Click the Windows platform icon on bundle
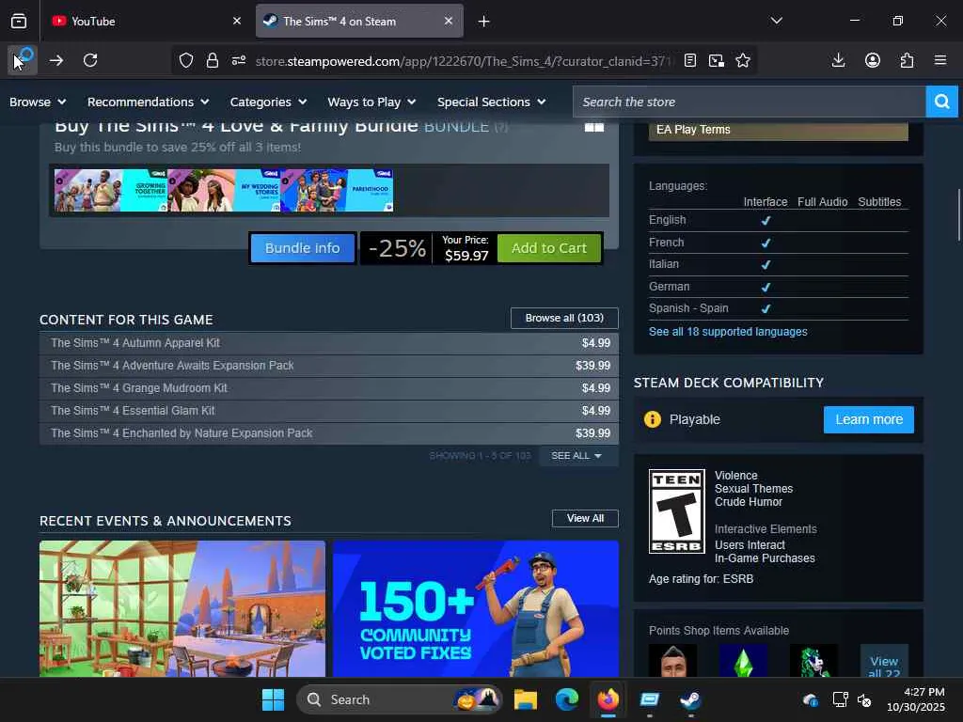 (594, 127)
